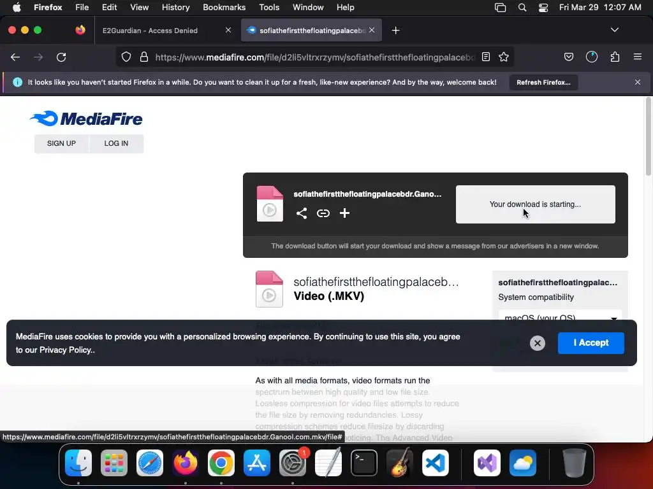Open Visual Studio Code from dock
The width and height of the screenshot is (653, 489).
coord(436,463)
